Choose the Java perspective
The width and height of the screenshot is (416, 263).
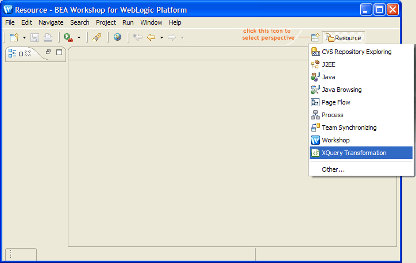pos(361,77)
